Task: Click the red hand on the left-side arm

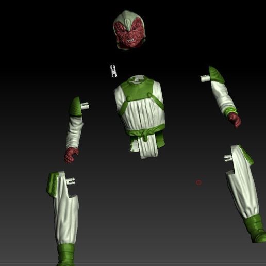Action: [x=71, y=155]
